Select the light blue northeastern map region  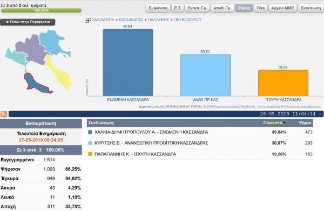pos(53,42)
